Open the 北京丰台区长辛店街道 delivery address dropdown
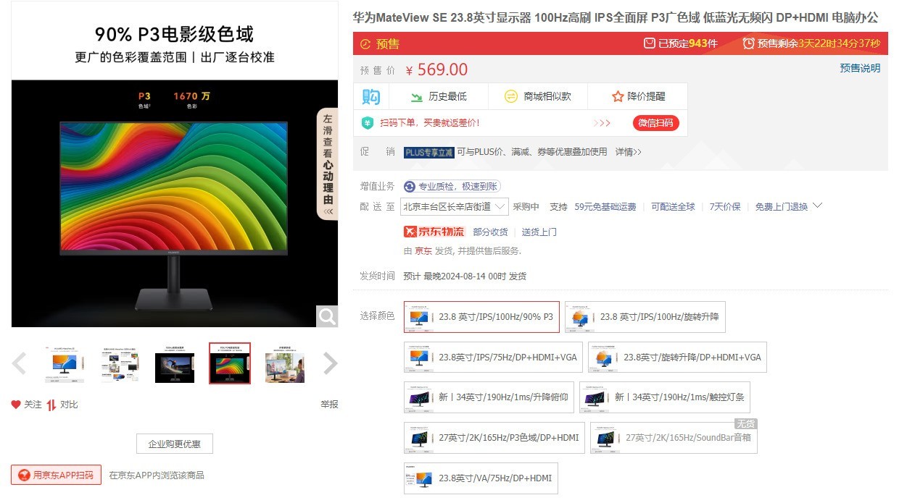The height and width of the screenshot is (503, 915). point(455,207)
